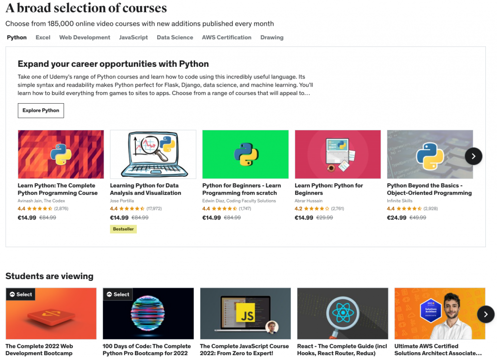The width and height of the screenshot is (497, 357).
Task: Click the 4.2 rating number
Action: point(298,209)
